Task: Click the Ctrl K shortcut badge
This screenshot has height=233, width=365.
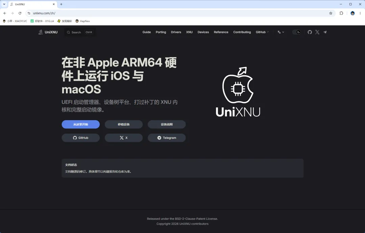Action: (89, 32)
